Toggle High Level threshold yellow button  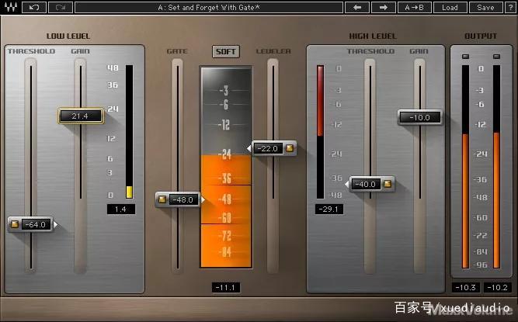click(x=388, y=184)
